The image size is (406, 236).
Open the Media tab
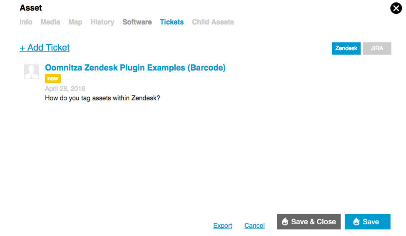[50, 22]
